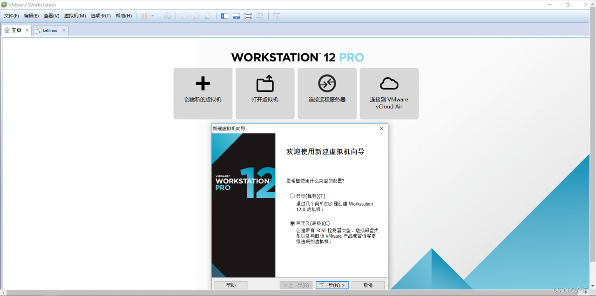Viewport: 596px width, 296px height.
Task: Click the 取消 button in the wizard
Action: [368, 285]
